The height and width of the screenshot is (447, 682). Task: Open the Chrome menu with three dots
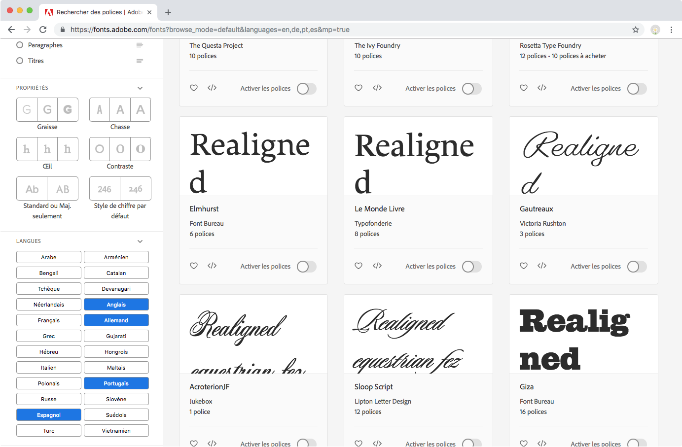click(x=671, y=30)
